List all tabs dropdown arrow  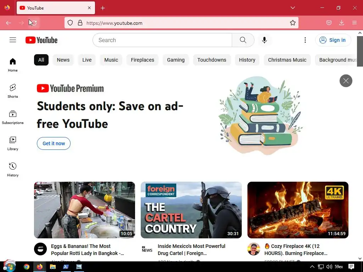(x=293, y=8)
